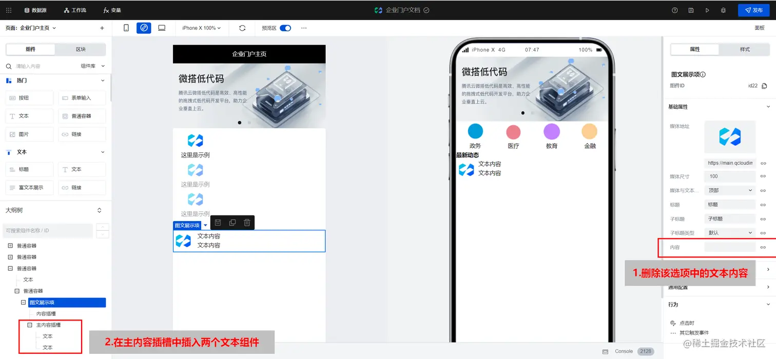Click the save icon in top bar
776x359 pixels.
pyautogui.click(x=691, y=10)
